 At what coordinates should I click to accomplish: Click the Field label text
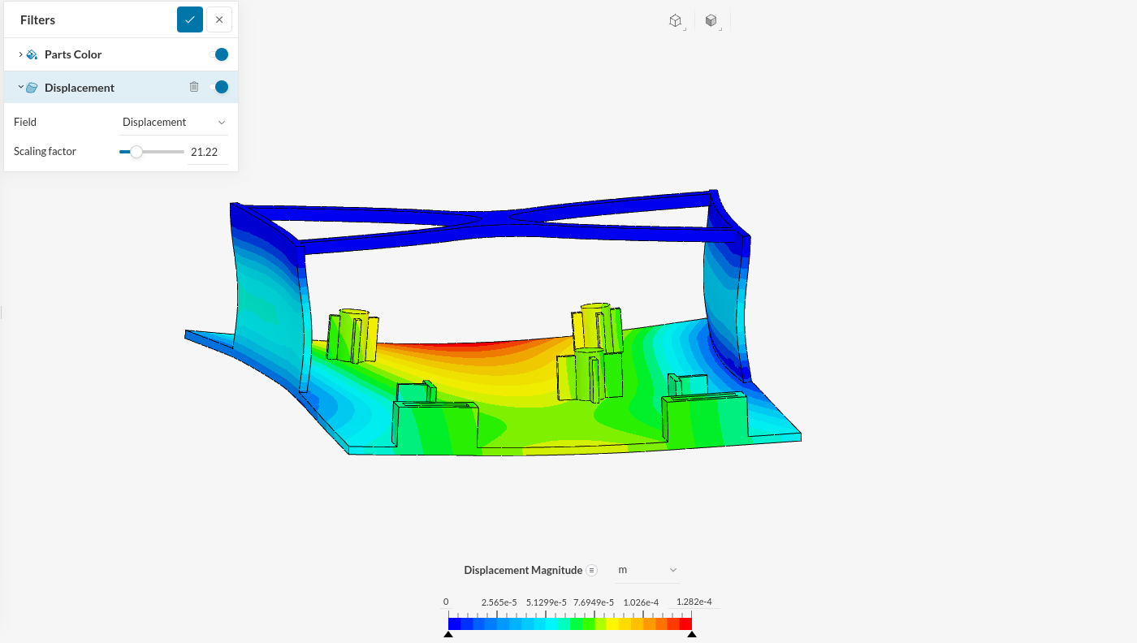[x=25, y=122]
